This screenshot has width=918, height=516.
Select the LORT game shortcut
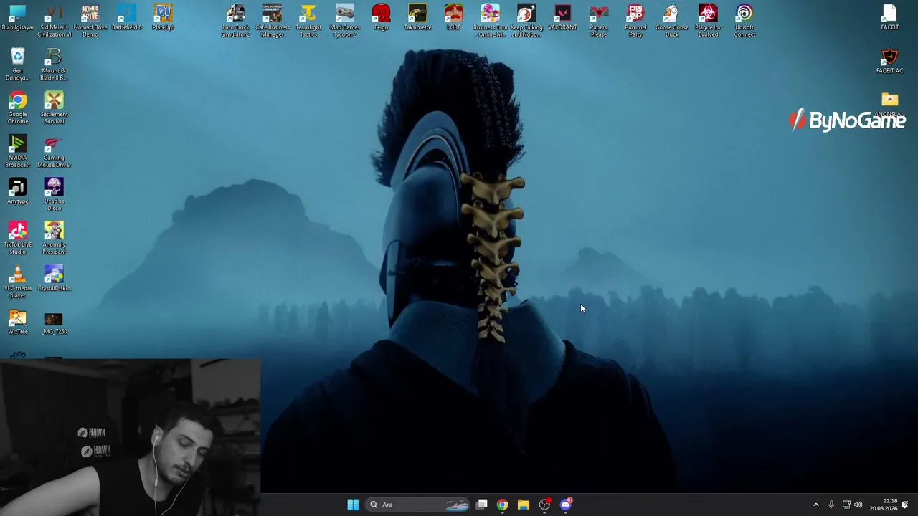453,18
